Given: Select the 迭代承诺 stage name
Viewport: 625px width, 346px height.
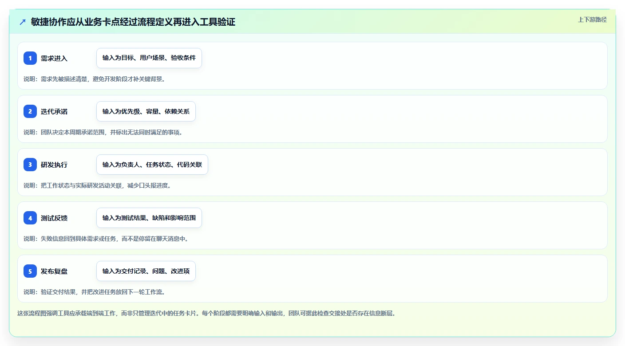Looking at the screenshot, I should [x=54, y=111].
